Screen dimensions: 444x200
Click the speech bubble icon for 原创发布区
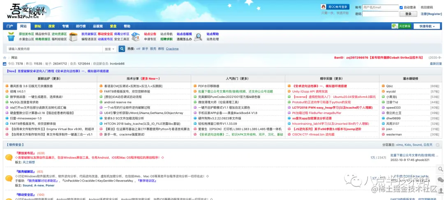tap(9, 157)
